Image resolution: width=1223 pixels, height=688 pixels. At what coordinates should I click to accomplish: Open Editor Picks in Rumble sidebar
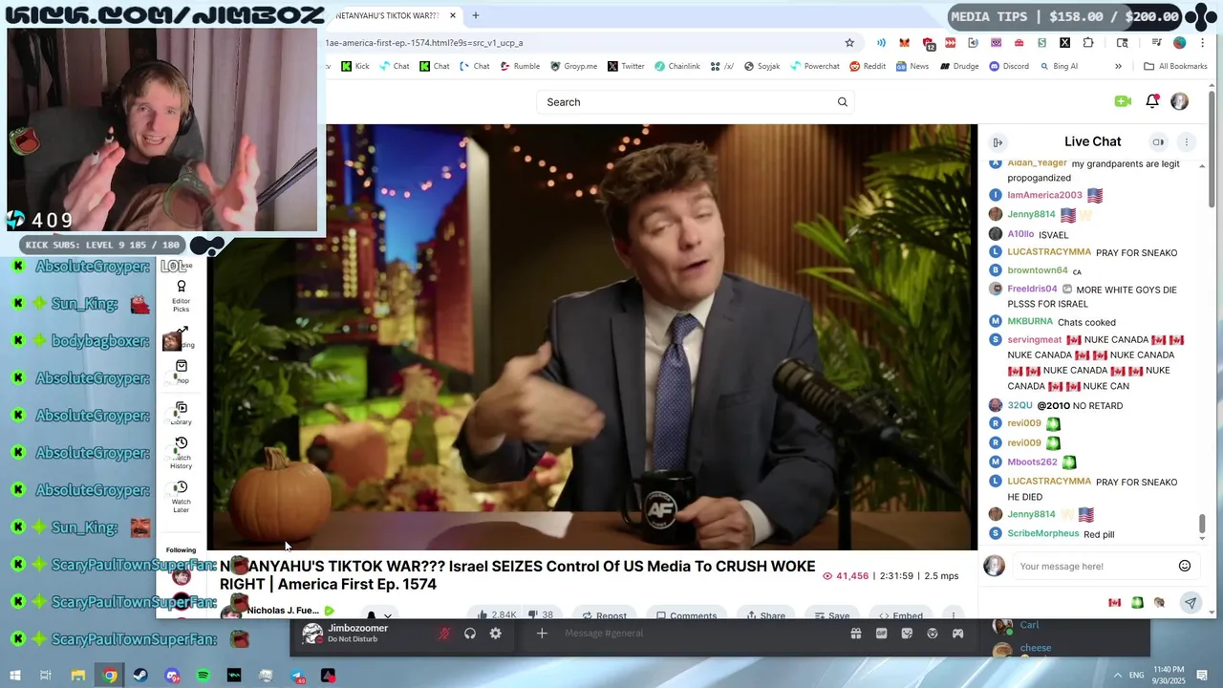(181, 295)
